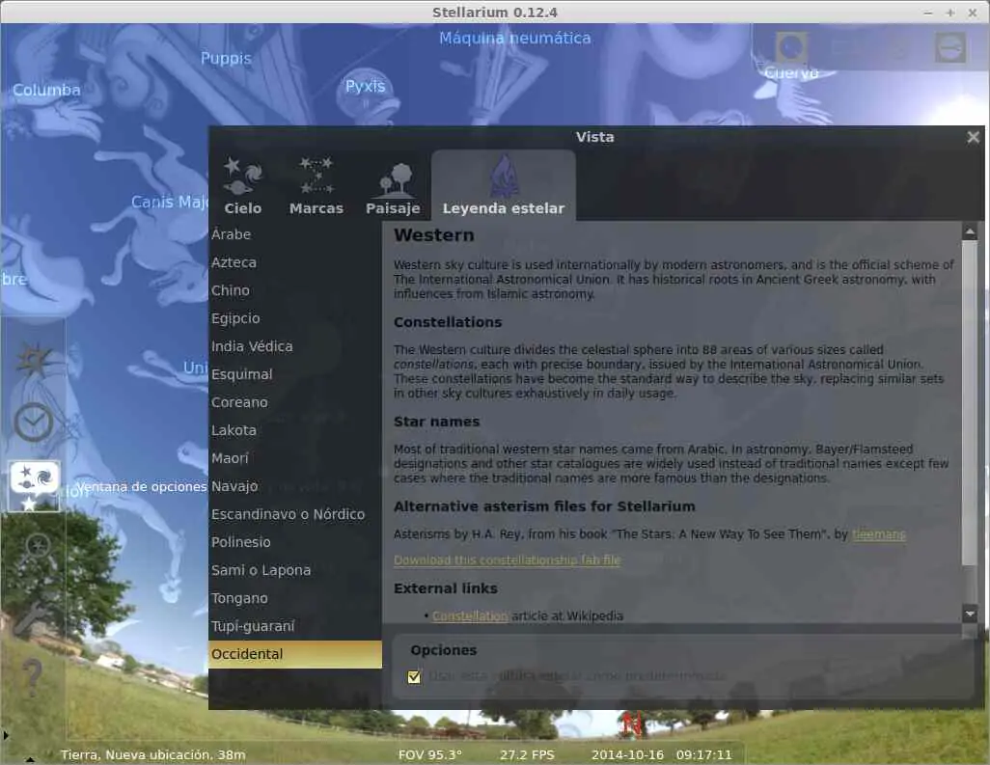This screenshot has width=990, height=765.
Task: Select the Maori sky culture
Action: tap(295, 458)
